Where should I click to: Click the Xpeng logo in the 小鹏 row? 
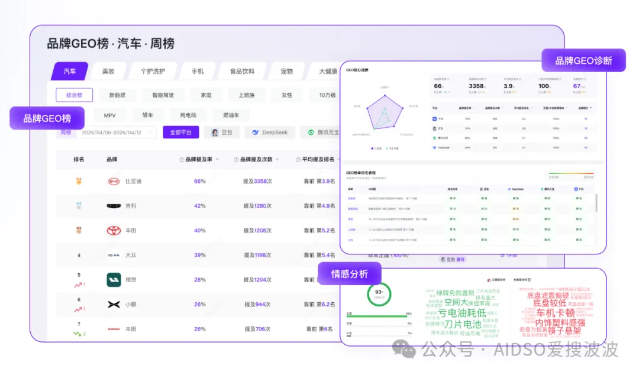click(x=114, y=305)
